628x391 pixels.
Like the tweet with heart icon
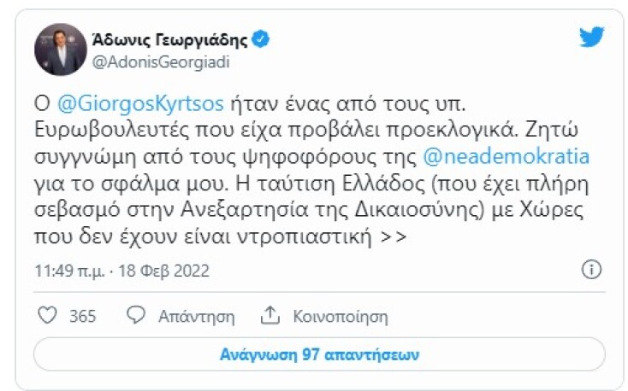[49, 316]
